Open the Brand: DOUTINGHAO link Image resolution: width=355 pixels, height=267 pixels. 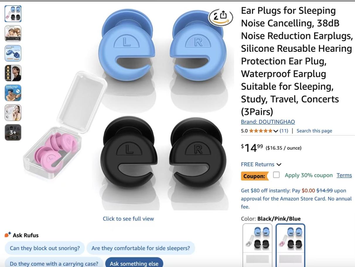click(268, 122)
